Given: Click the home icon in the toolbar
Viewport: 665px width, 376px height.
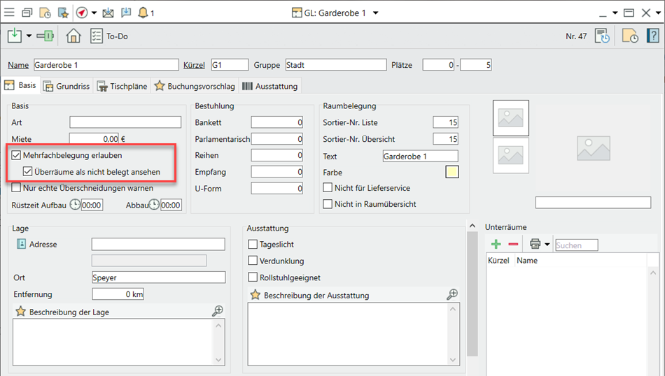Looking at the screenshot, I should tap(73, 36).
